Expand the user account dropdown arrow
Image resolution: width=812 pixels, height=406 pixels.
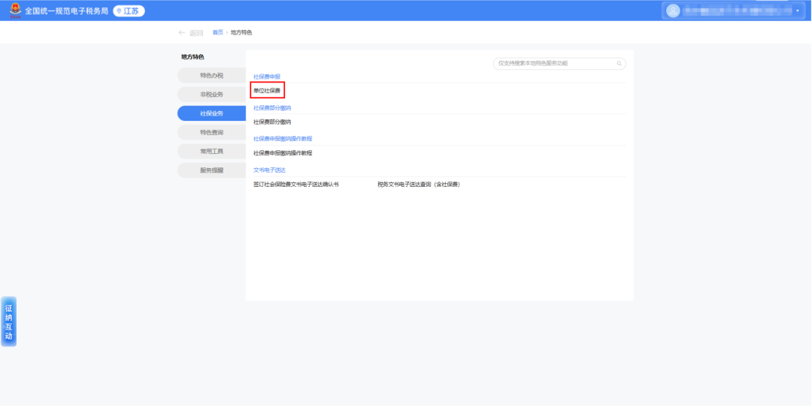point(798,11)
